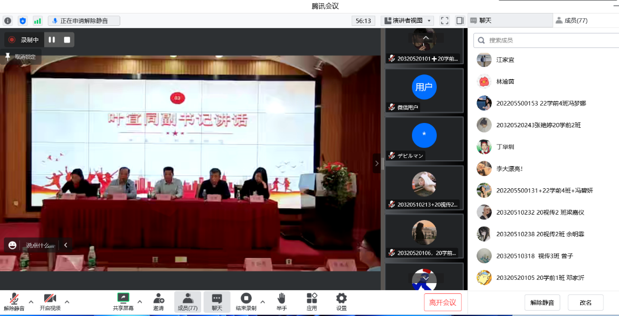Raise hand with the 举手 icon
Screen dimensions: 619x316
point(281,301)
